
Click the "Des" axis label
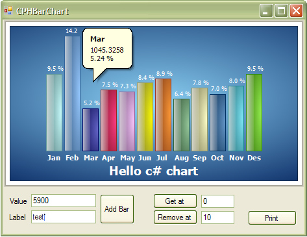click(x=254, y=158)
